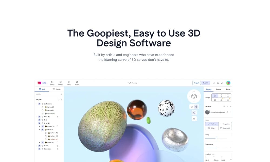Open the user avatar menu
Image resolution: width=270 pixels, height=162 pixels.
point(228,83)
